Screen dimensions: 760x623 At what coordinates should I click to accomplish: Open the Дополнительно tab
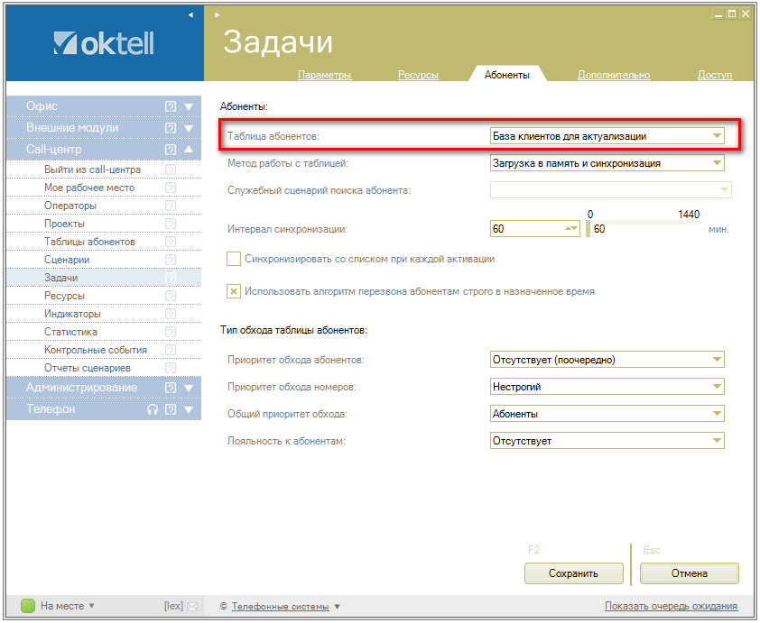click(x=614, y=75)
